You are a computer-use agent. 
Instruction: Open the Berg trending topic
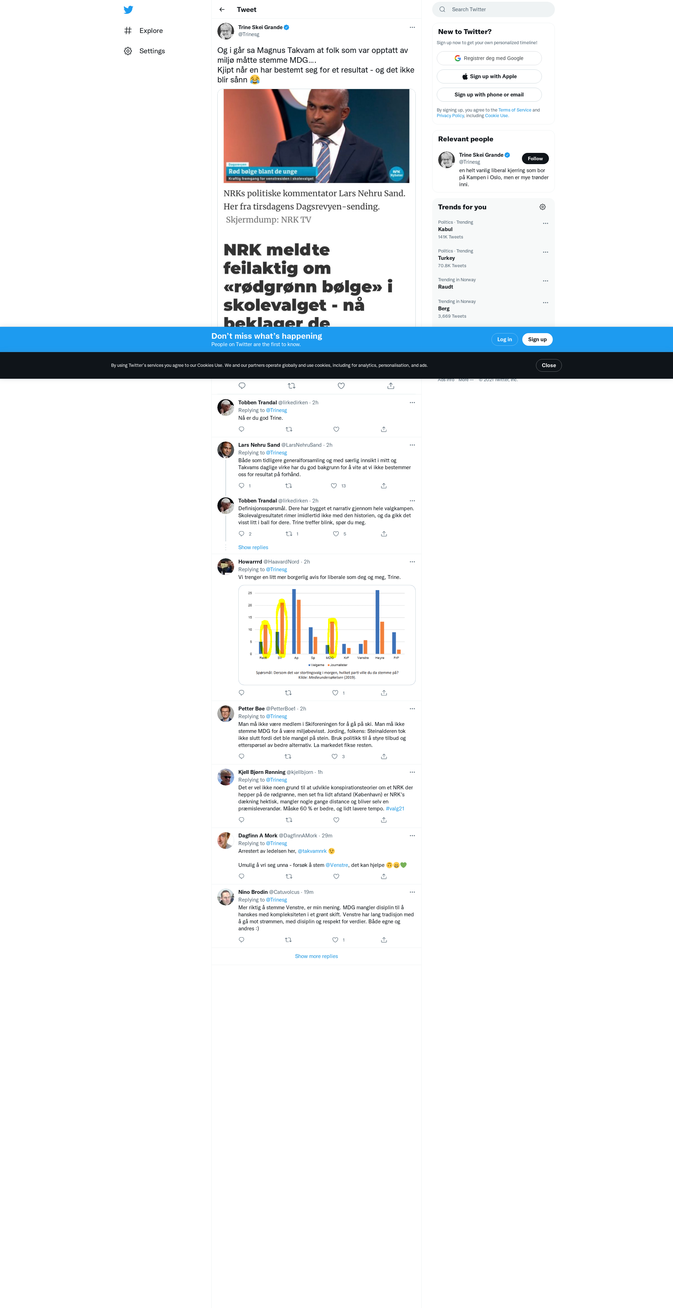click(x=493, y=309)
